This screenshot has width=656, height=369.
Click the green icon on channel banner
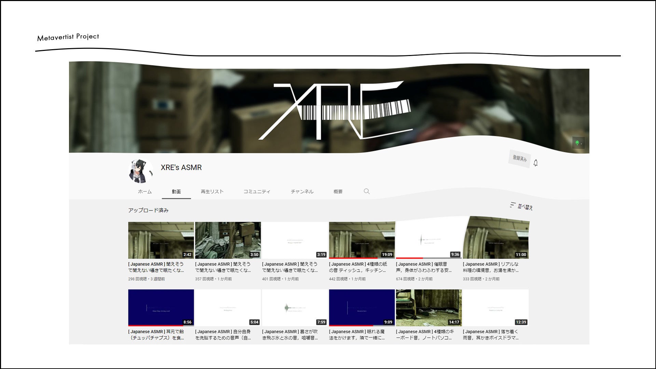coord(578,143)
